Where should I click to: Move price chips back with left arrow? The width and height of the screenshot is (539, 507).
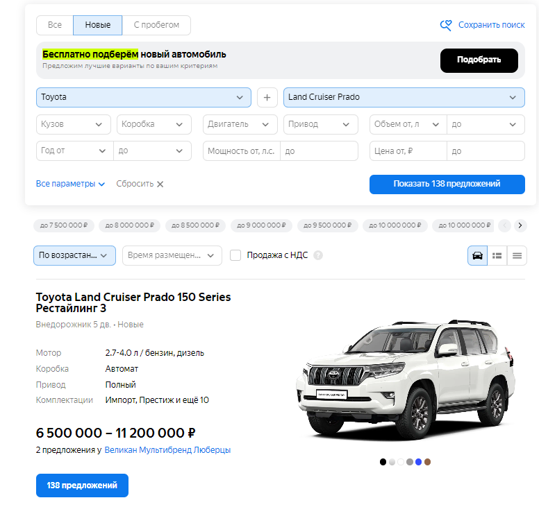505,225
